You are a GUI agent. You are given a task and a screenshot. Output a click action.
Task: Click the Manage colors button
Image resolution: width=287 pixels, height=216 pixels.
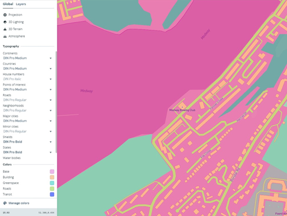point(16,203)
